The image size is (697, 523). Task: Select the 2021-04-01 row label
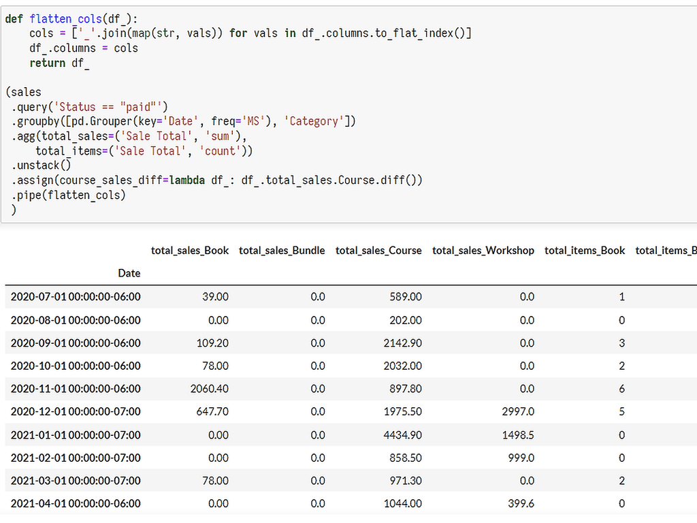[75, 504]
